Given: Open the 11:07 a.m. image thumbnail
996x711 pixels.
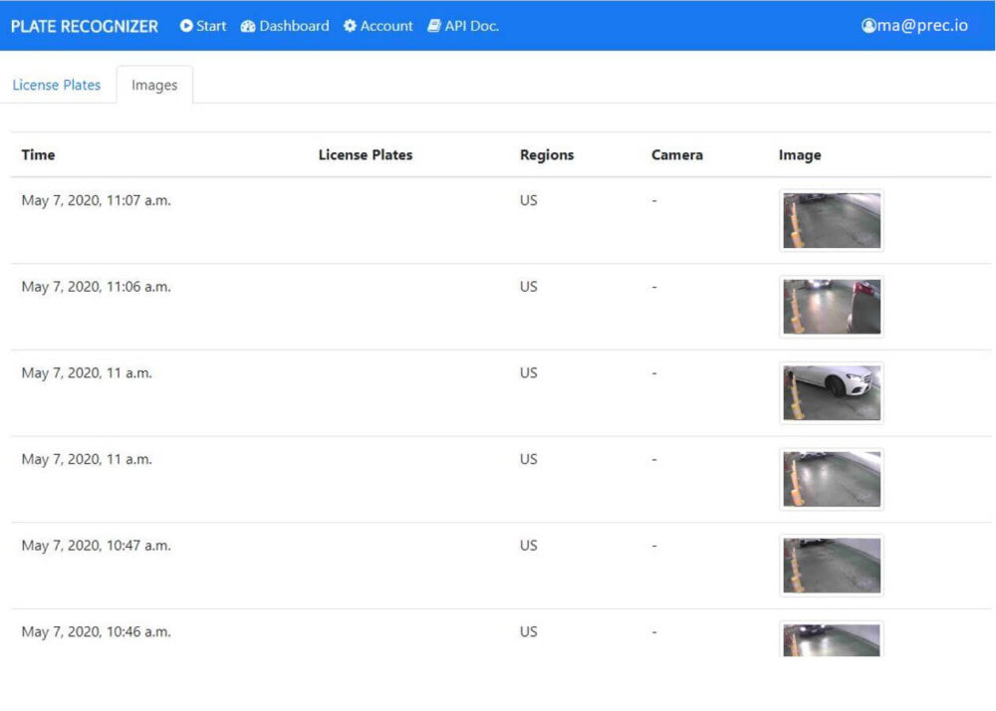Looking at the screenshot, I should pos(832,220).
